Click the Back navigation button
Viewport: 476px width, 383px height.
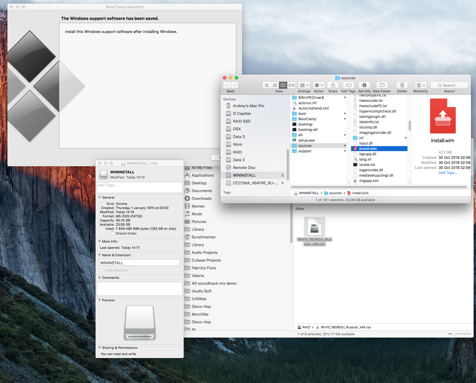pyautogui.click(x=227, y=85)
